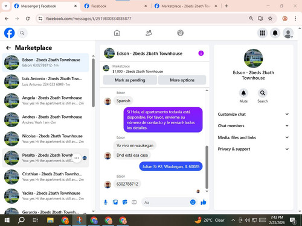The height and width of the screenshot is (226, 302).
Task: Open the Chrome profile icon
Action: click(284, 19)
